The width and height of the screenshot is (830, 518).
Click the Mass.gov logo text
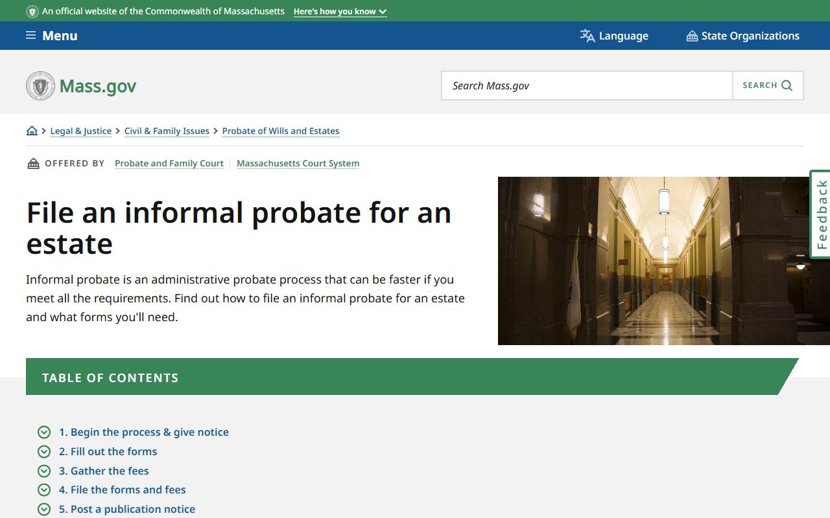(x=98, y=86)
